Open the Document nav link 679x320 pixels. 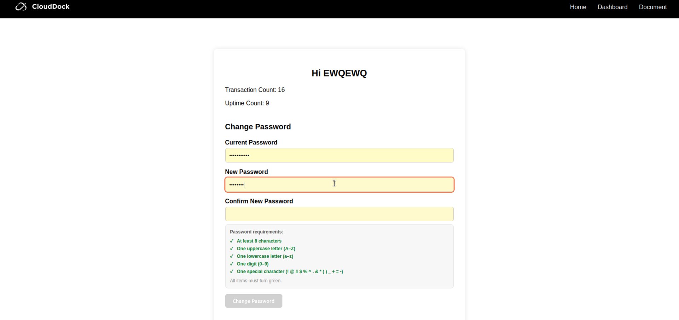(x=652, y=7)
